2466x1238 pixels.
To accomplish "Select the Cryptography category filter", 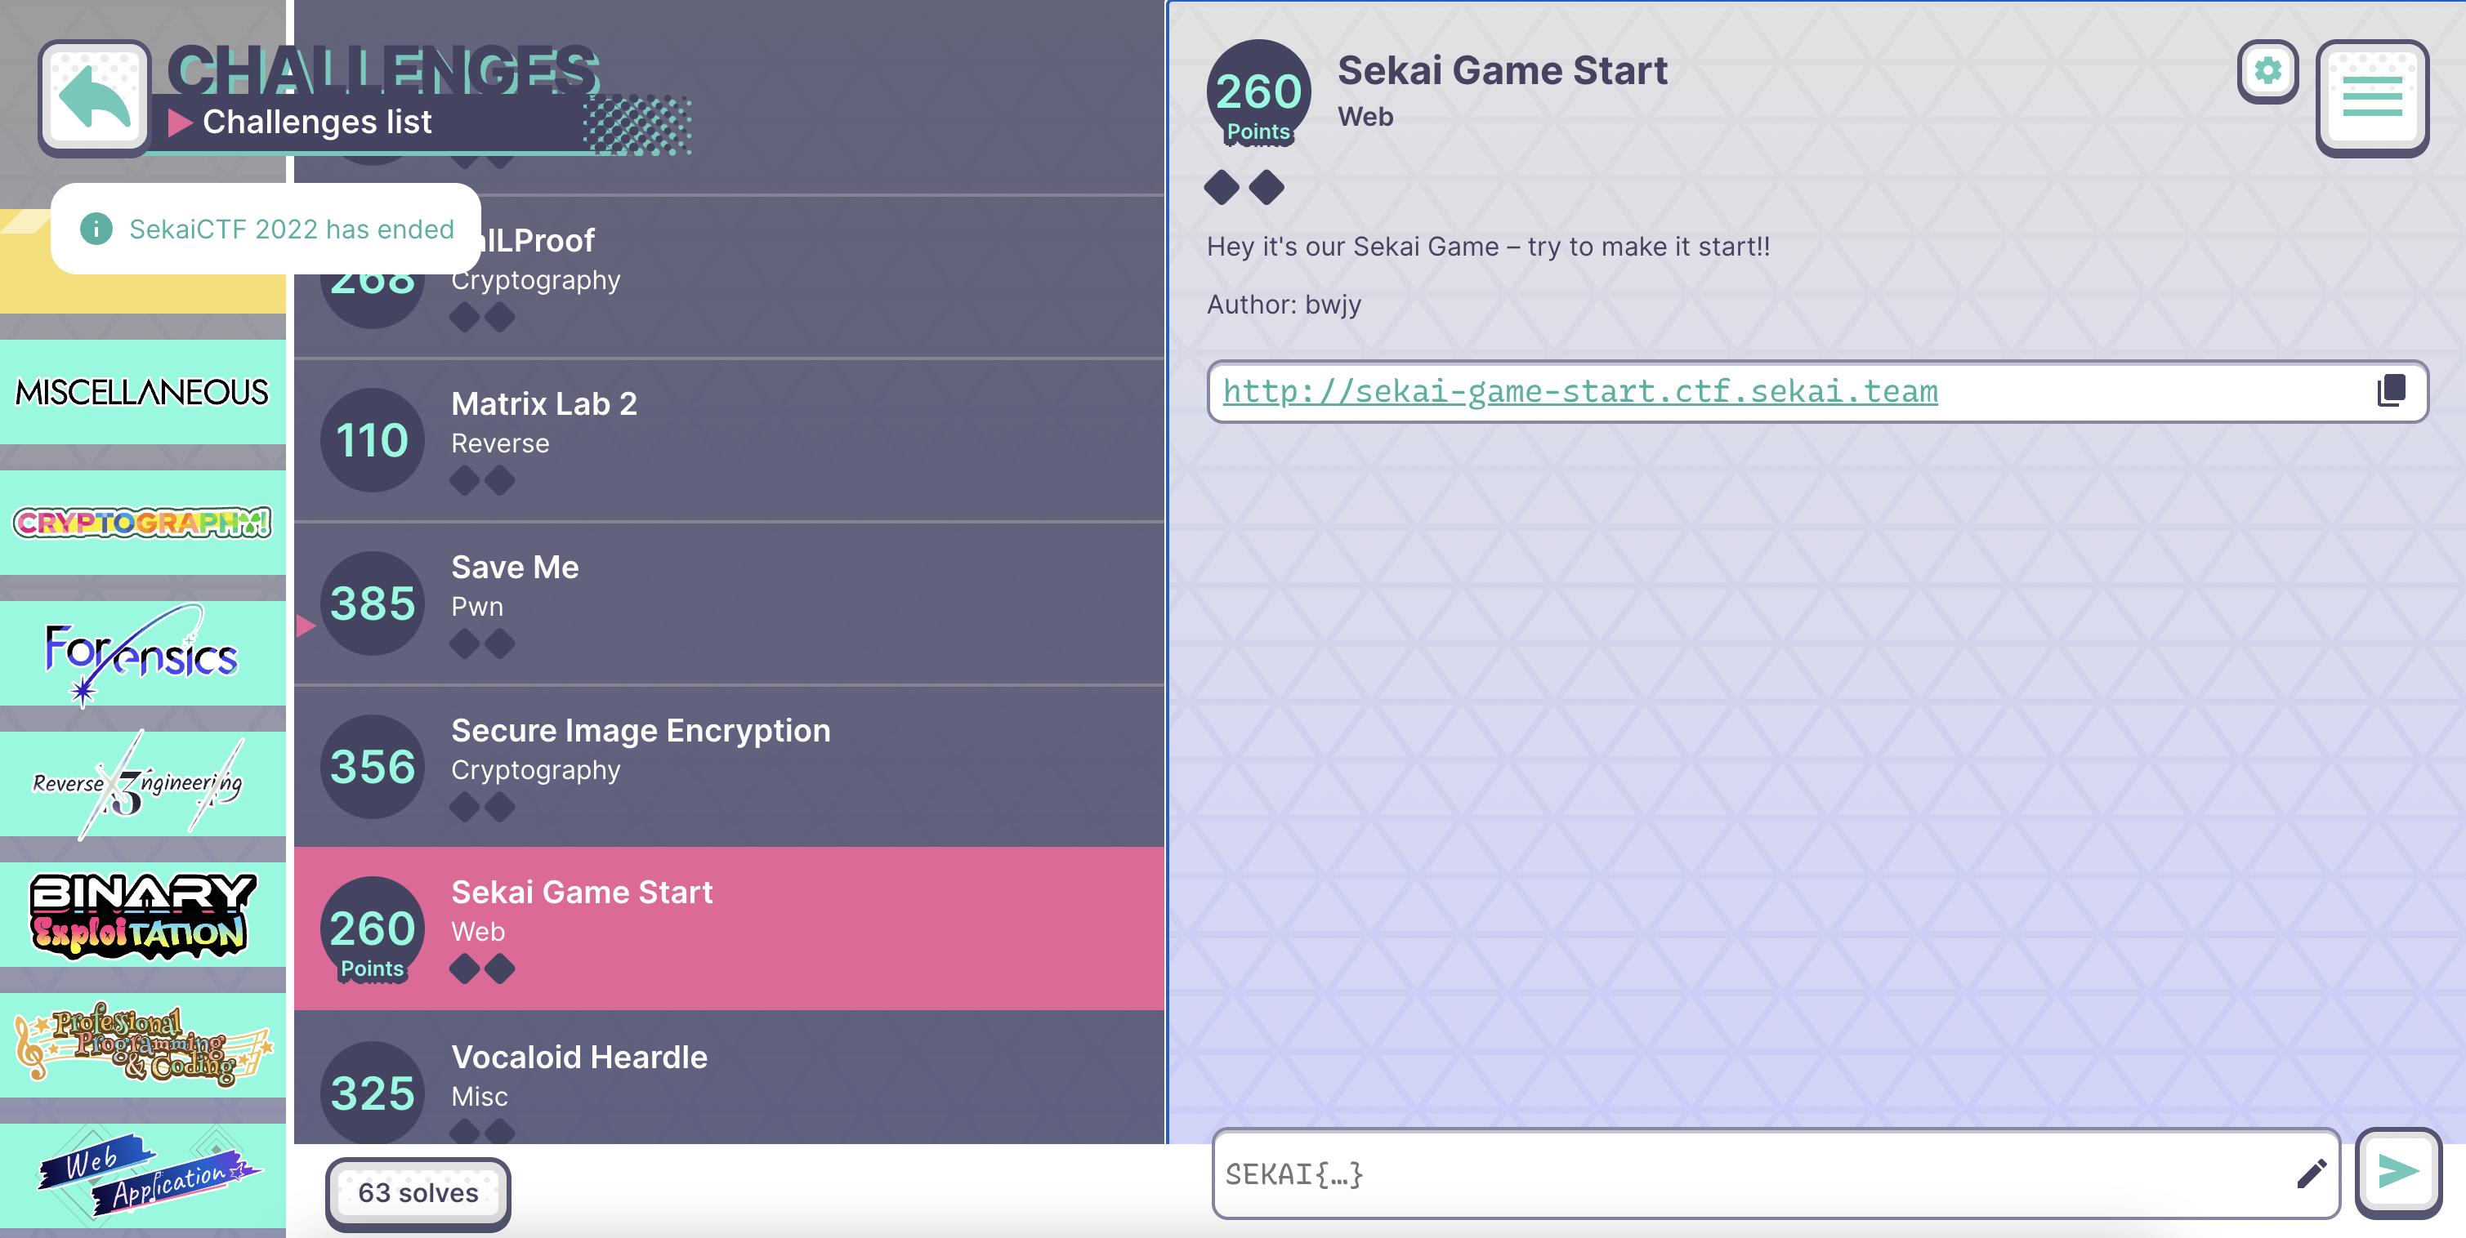I will point(143,523).
